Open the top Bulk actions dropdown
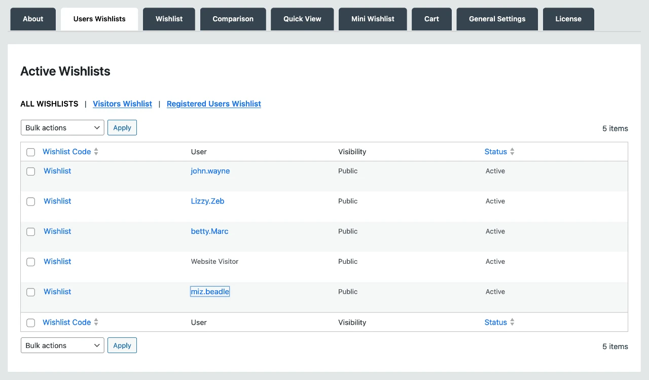The width and height of the screenshot is (649, 380). (x=62, y=128)
